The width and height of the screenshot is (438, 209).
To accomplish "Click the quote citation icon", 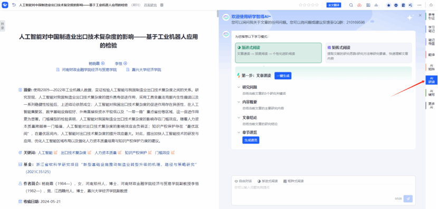I will [396, 5].
